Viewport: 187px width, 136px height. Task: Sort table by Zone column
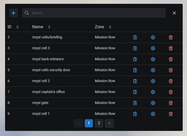coord(110,27)
